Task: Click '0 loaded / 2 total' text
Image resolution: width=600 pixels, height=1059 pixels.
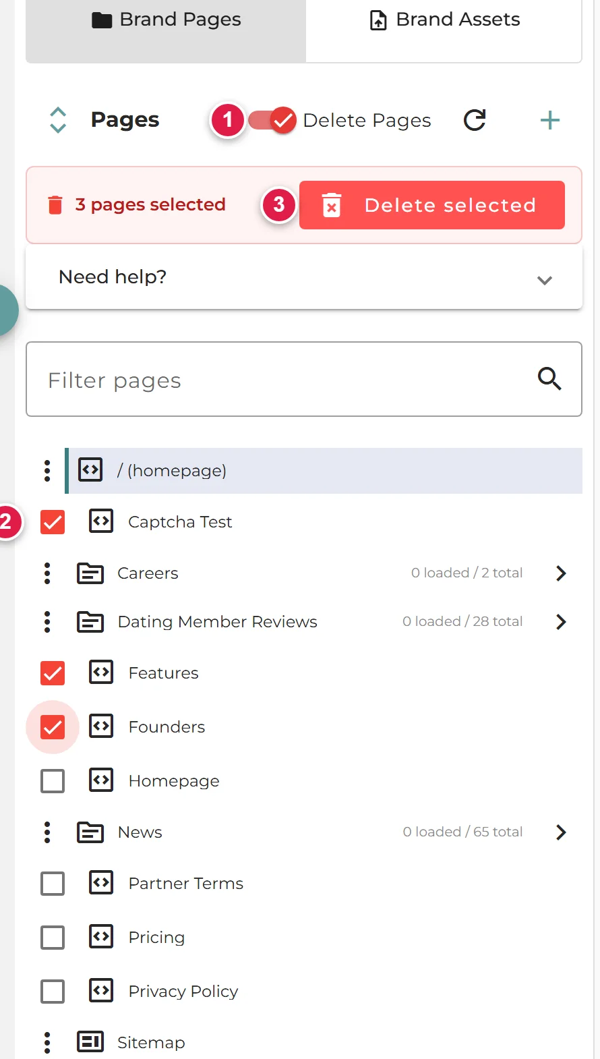Action: 467,573
